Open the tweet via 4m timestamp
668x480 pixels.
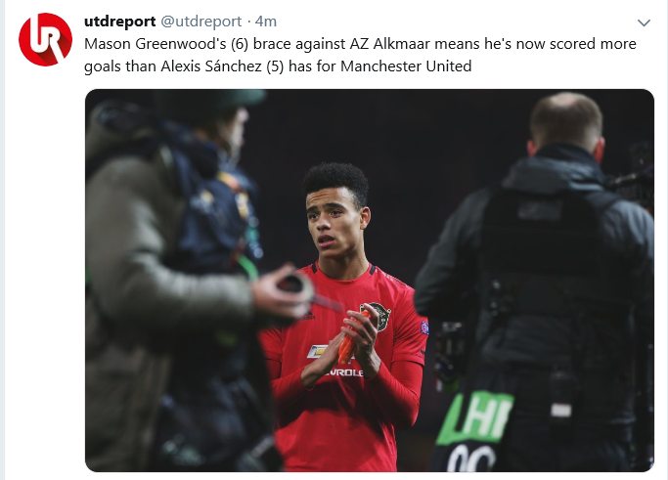click(x=266, y=21)
